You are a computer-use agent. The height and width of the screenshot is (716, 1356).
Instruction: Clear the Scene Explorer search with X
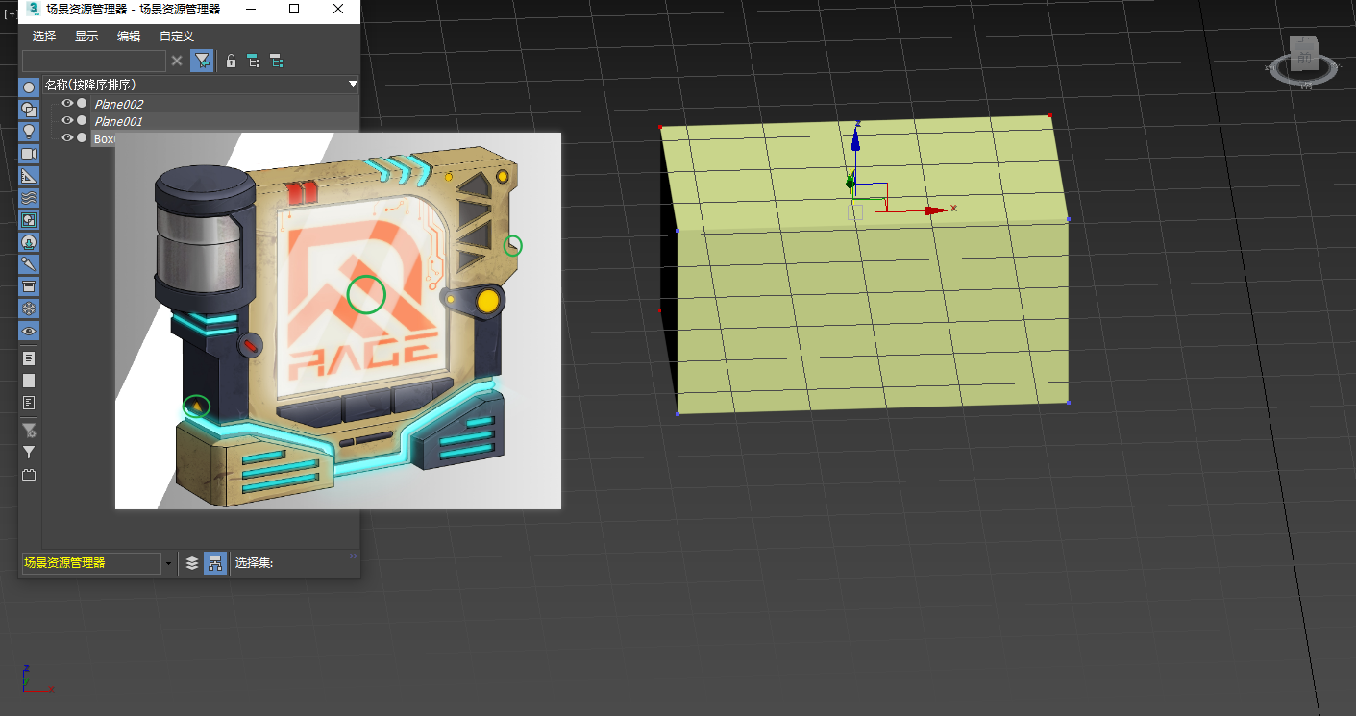coord(177,61)
